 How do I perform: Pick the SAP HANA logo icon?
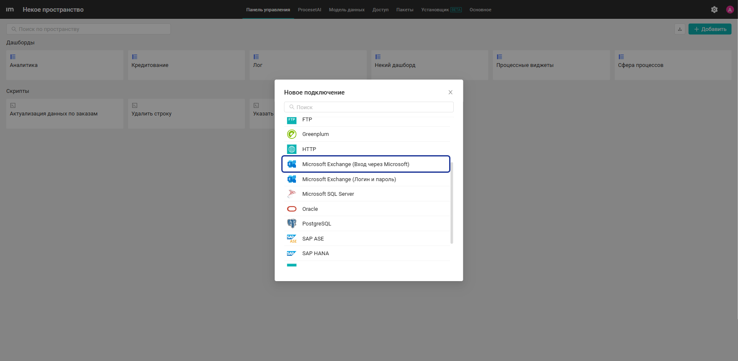[292, 253]
